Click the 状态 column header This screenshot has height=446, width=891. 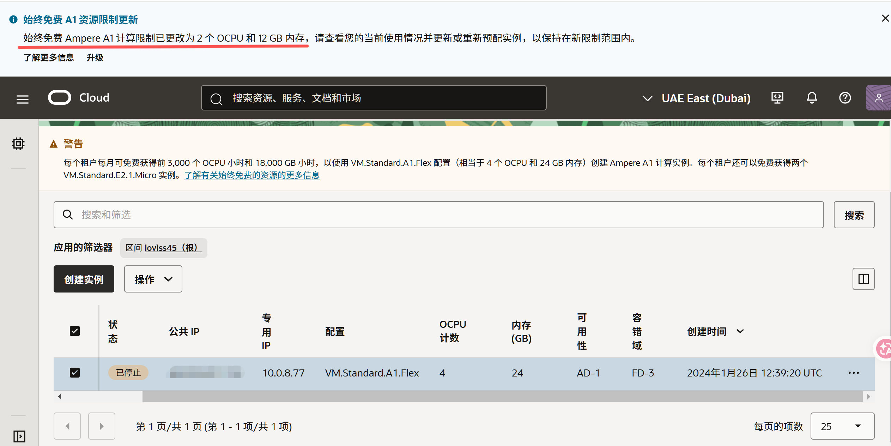pyautogui.click(x=113, y=331)
